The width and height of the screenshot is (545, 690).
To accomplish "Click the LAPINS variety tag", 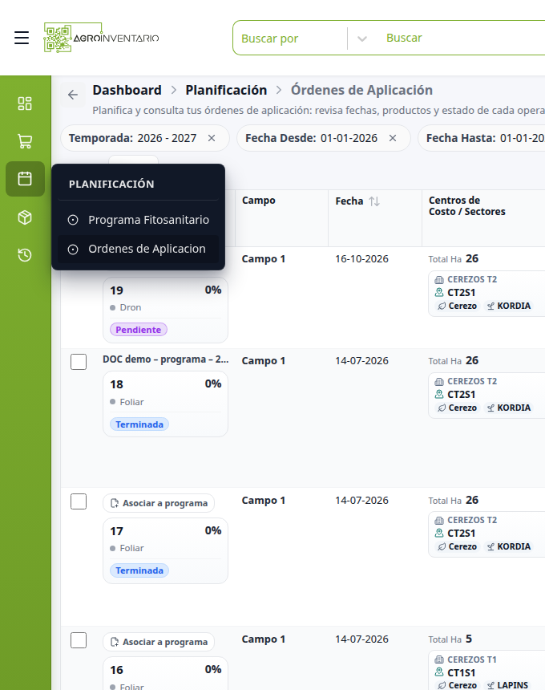I will click(x=507, y=685).
